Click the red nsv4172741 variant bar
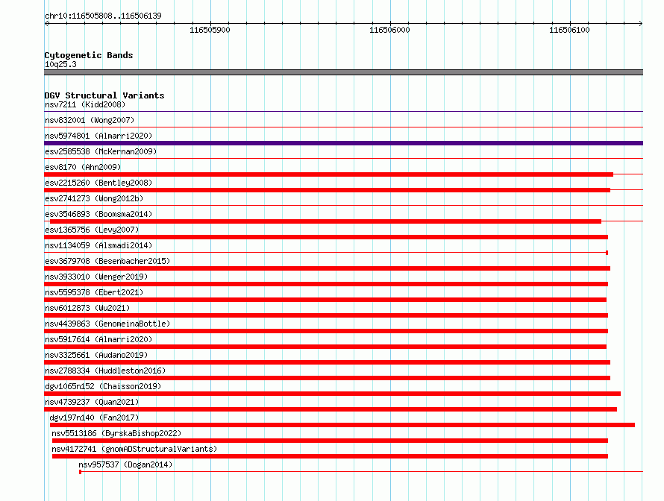Screen dimensions: 664x501 [x=330, y=456]
